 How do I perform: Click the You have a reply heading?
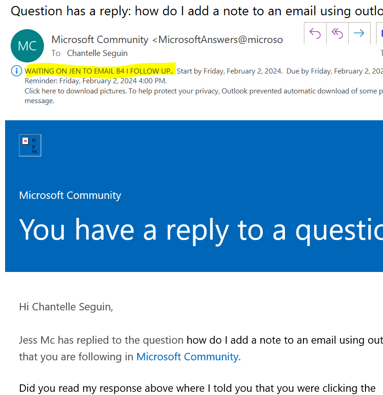point(201,230)
